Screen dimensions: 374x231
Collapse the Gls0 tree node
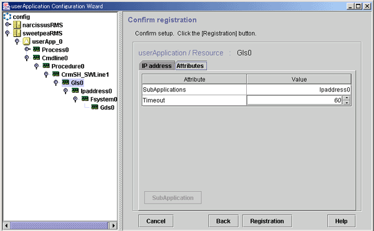(x=56, y=83)
